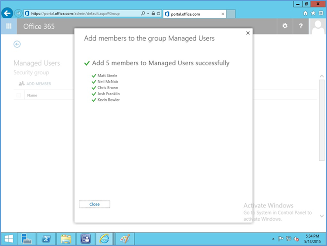Select the portal.office.com browser tab
The image size is (327, 246).
194,14
